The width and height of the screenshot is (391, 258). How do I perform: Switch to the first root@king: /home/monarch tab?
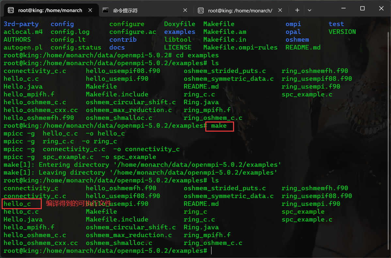pyautogui.click(x=50, y=10)
